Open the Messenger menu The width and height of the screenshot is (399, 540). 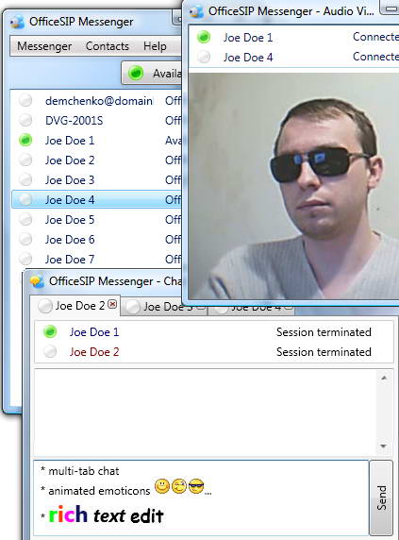(44, 46)
